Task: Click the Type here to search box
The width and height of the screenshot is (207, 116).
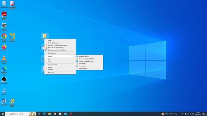Action: point(21,114)
